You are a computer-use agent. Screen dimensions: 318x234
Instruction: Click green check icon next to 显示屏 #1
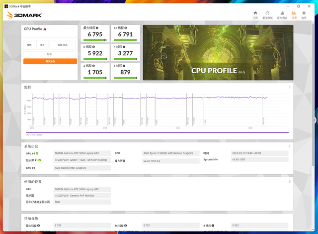40,160
